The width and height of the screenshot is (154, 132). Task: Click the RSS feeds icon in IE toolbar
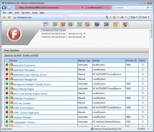pos(115,17)
